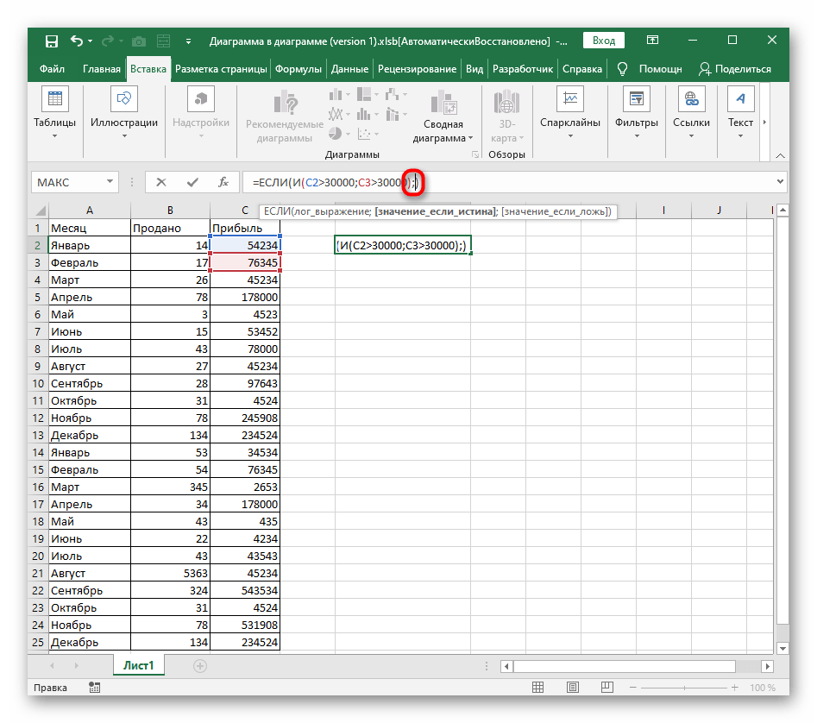
Task: Click the 100 % zoom level
Action: (x=763, y=688)
